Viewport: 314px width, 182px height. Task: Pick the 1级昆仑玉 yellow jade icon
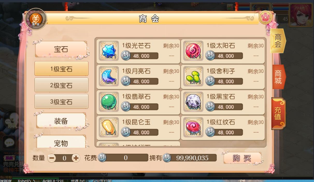[x=109, y=127]
